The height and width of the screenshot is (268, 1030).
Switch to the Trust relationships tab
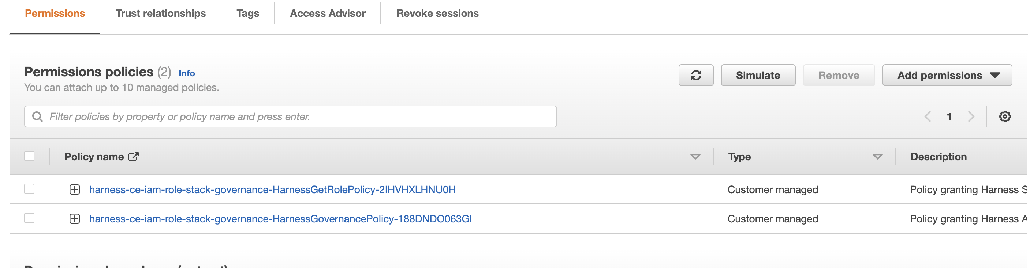(x=160, y=13)
